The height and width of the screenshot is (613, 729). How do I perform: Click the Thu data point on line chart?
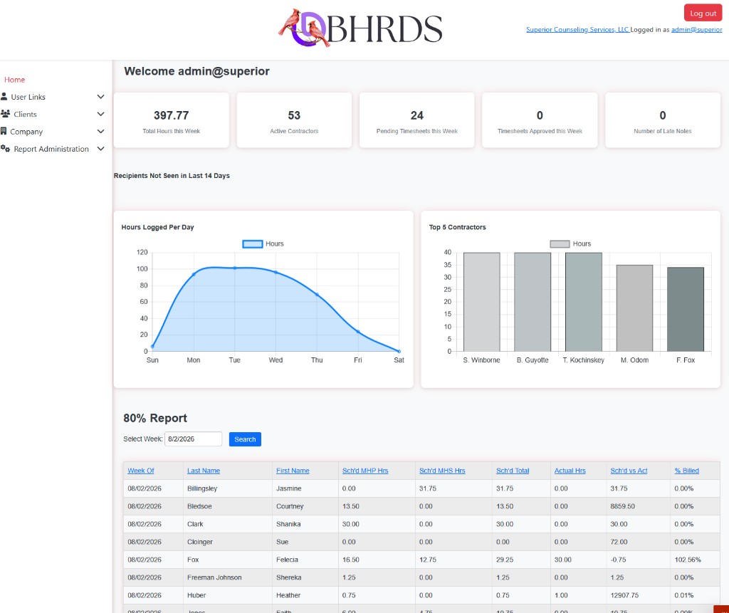pyautogui.click(x=317, y=295)
